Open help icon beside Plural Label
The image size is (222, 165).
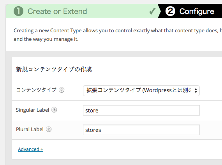pyautogui.click(x=49, y=129)
